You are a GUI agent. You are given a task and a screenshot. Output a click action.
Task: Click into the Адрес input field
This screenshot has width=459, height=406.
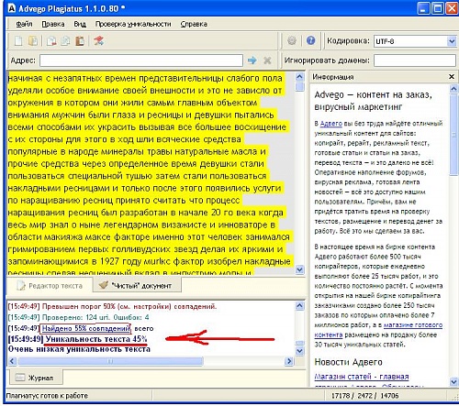(x=141, y=60)
